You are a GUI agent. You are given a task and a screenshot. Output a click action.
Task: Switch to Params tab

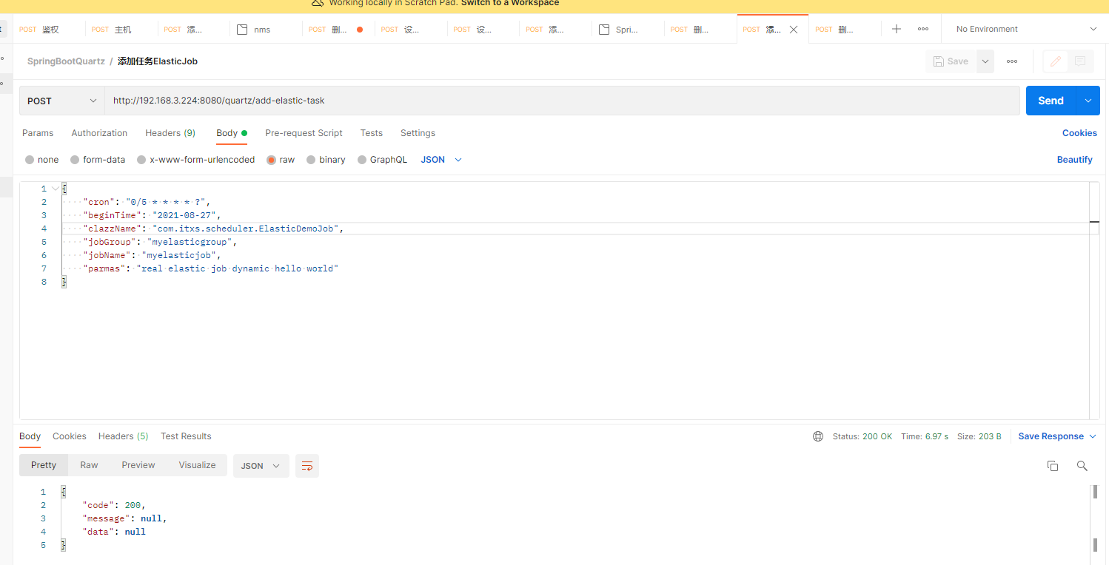click(x=38, y=133)
